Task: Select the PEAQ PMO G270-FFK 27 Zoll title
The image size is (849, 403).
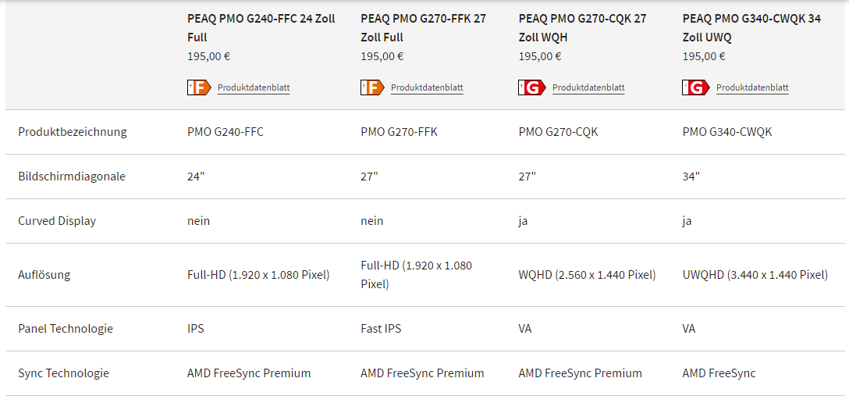Action: [x=424, y=28]
